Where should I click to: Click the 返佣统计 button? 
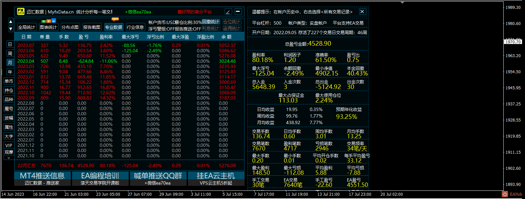[232, 29]
